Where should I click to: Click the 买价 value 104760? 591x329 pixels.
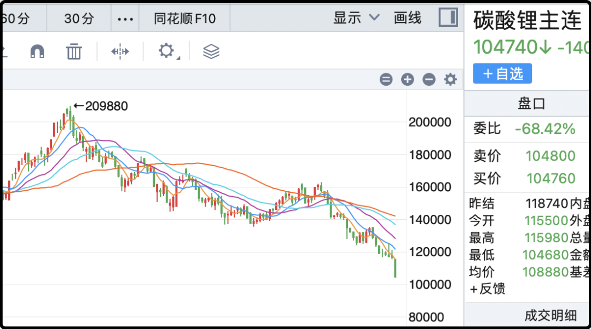[x=551, y=178]
